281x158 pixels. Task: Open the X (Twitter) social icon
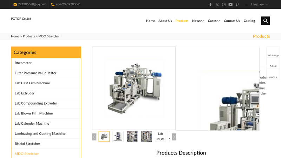pyautogui.click(x=217, y=5)
